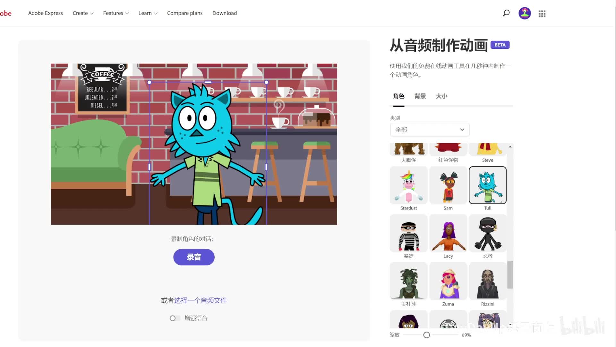Viewport: 616px width, 347px height.
Task: Select the Stardust unicorn character
Action: pyautogui.click(x=408, y=185)
